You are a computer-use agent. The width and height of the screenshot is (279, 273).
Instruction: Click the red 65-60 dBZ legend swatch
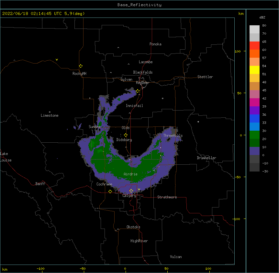(254, 45)
